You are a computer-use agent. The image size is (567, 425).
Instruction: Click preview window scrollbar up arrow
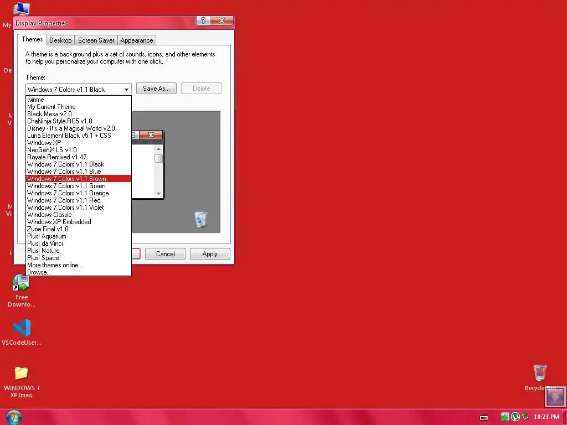point(158,149)
